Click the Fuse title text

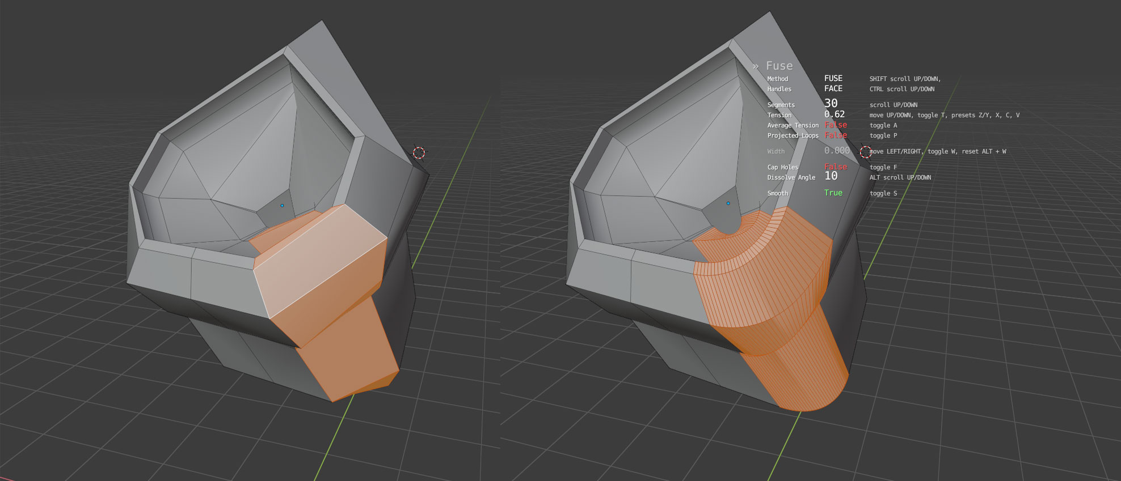[x=779, y=66]
